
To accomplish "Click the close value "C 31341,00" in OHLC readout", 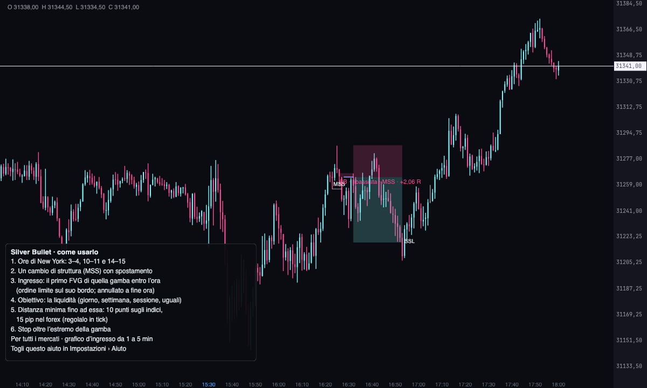I will 123,7.
